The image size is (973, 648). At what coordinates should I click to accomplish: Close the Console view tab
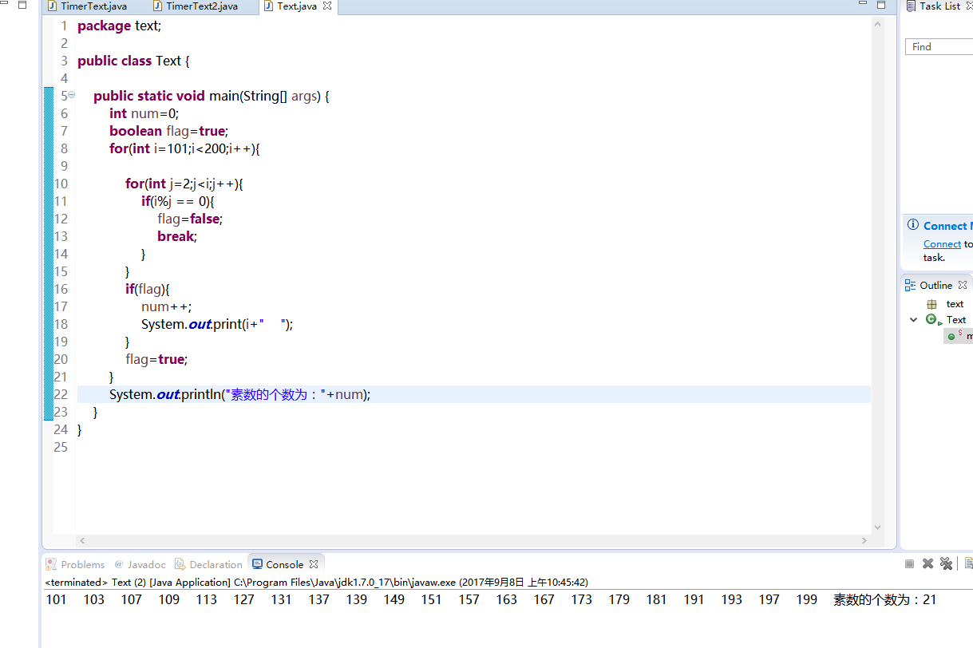click(314, 564)
